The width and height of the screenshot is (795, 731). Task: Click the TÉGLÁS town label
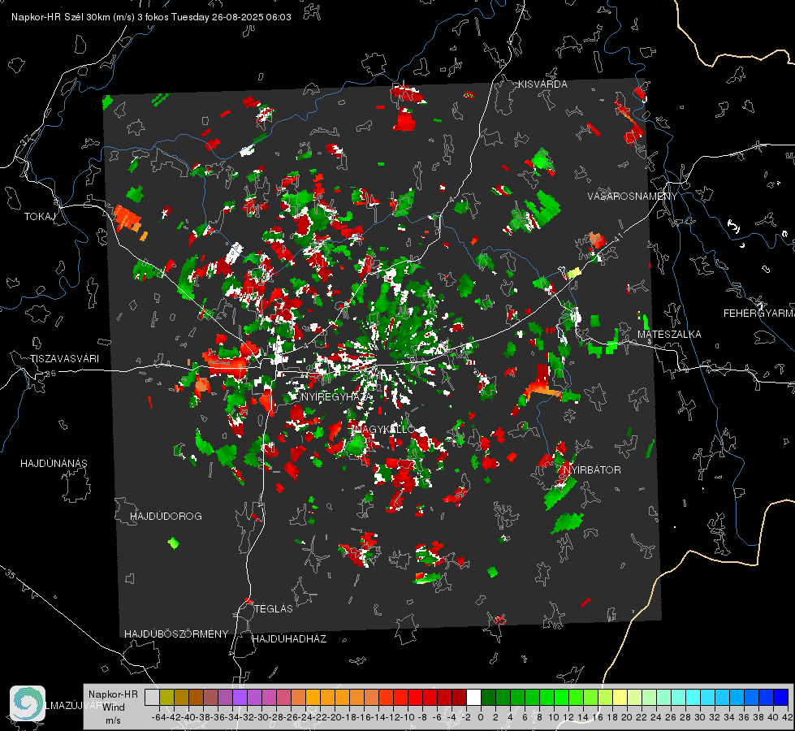274,608
